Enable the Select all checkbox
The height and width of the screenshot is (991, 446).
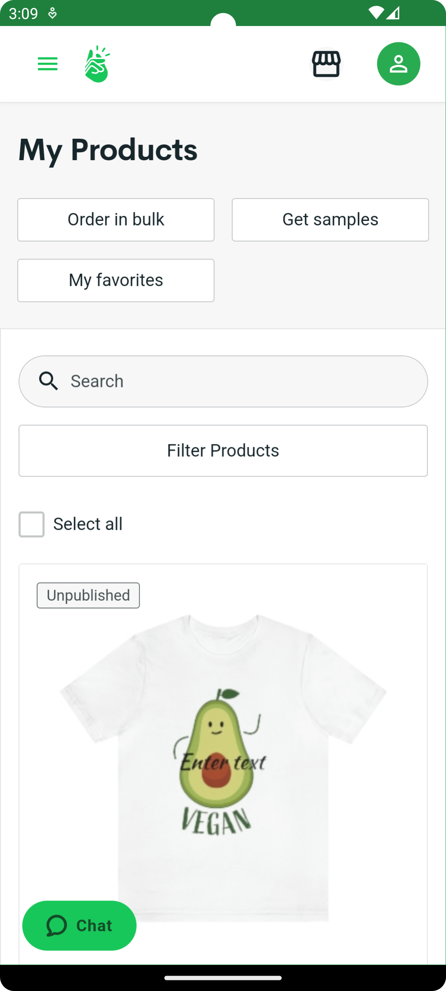tap(31, 524)
